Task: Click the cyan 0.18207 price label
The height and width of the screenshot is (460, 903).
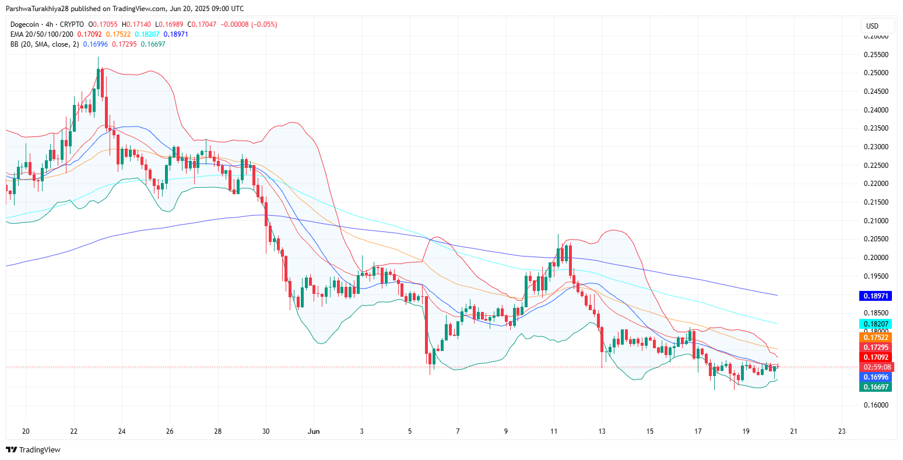Action: pos(876,324)
